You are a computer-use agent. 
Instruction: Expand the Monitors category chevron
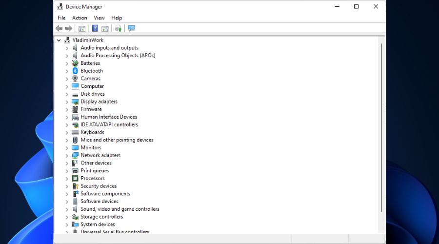pos(67,148)
